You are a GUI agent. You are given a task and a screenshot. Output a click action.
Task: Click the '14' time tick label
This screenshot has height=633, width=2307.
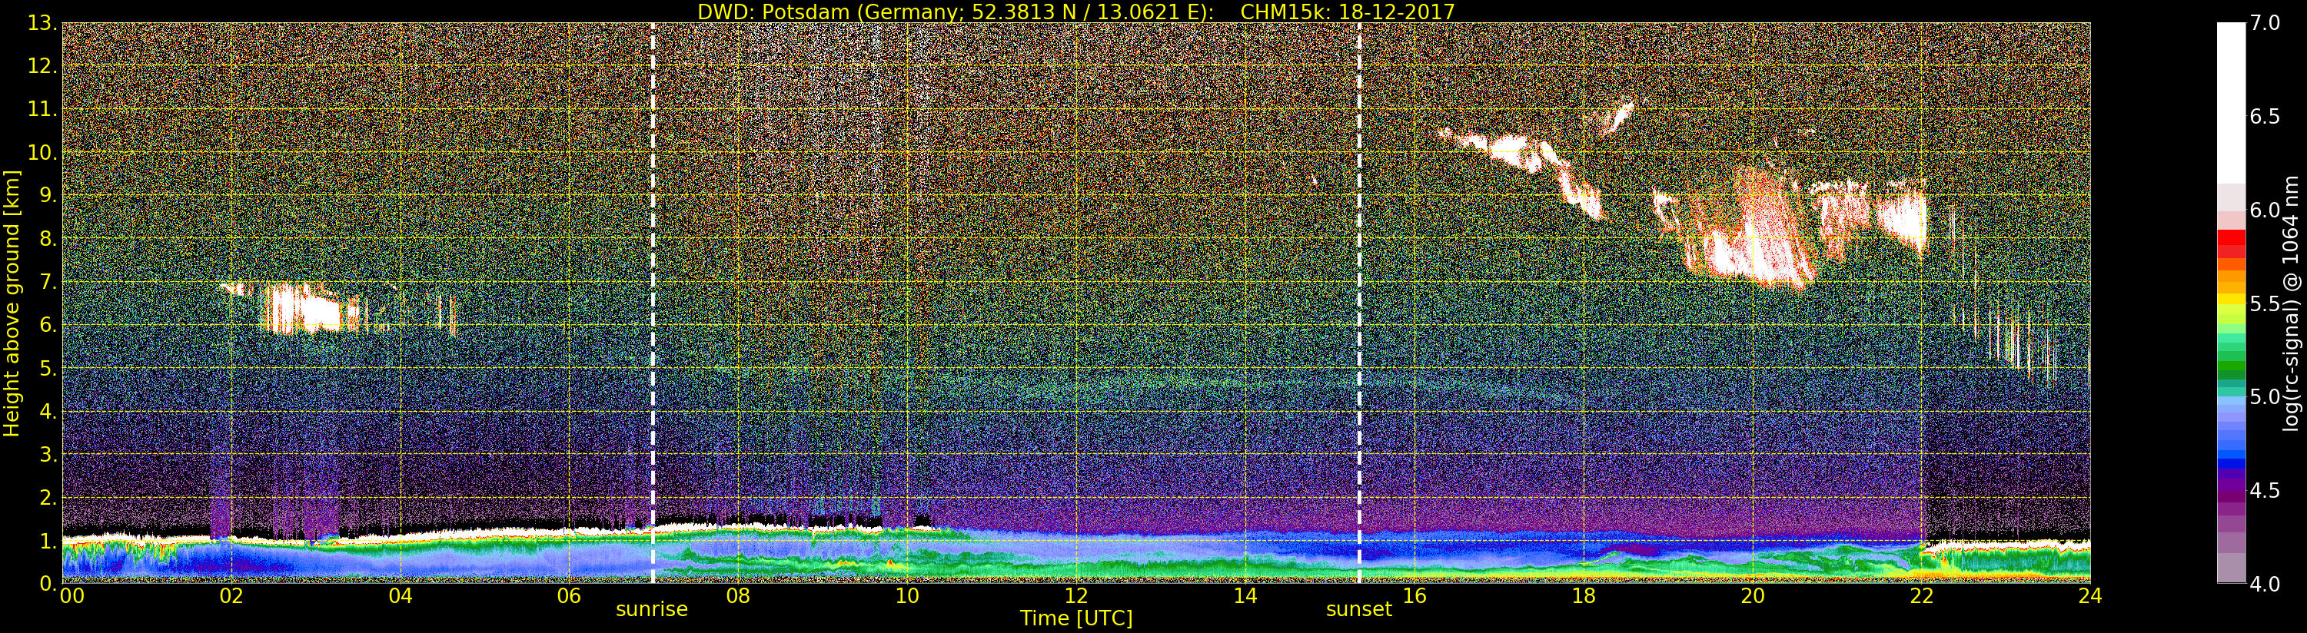coord(1245,596)
